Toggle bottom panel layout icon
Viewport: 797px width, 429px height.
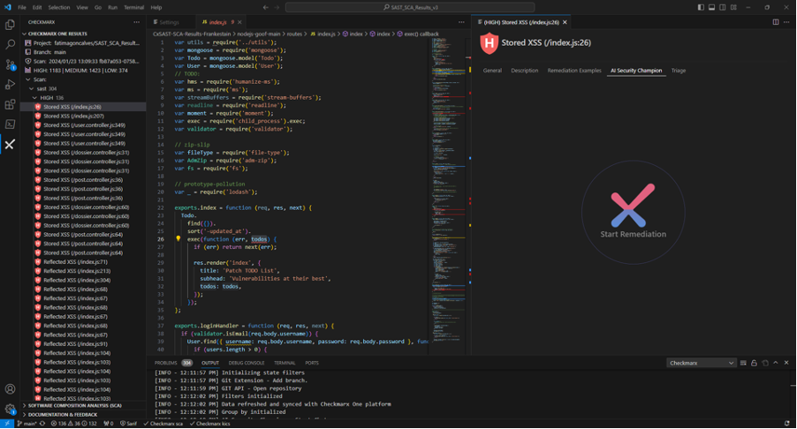(711, 8)
